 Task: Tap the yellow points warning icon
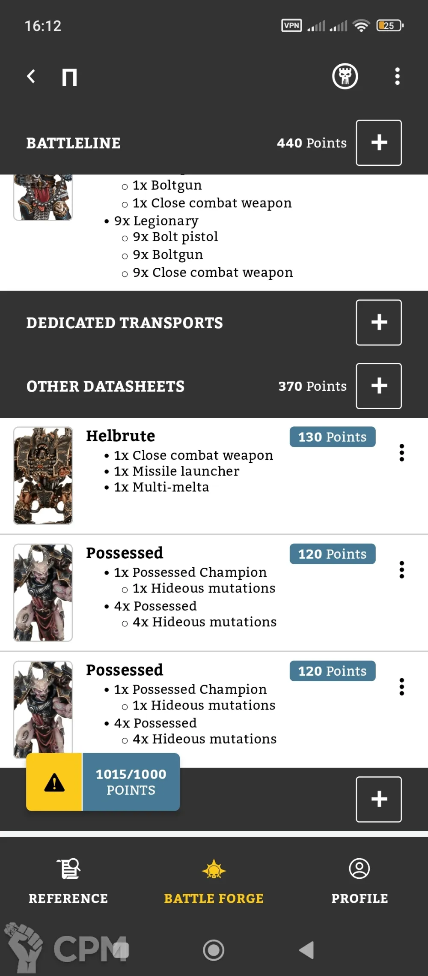point(54,782)
